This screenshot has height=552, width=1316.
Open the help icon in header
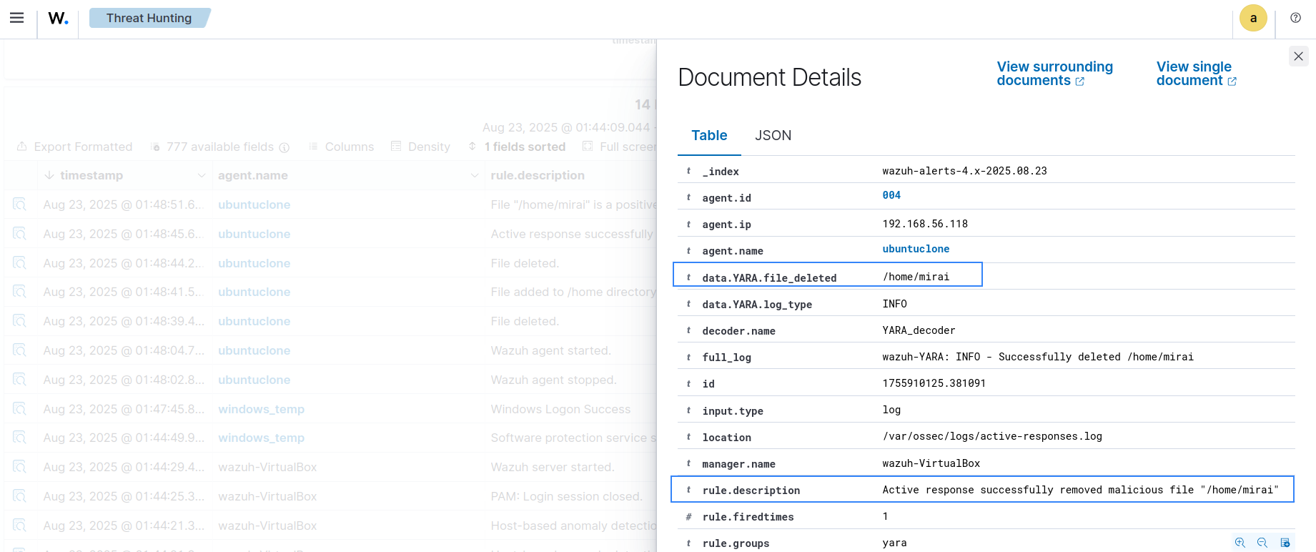[x=1295, y=18]
